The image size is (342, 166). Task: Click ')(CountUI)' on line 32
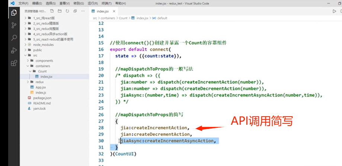tap(123, 154)
